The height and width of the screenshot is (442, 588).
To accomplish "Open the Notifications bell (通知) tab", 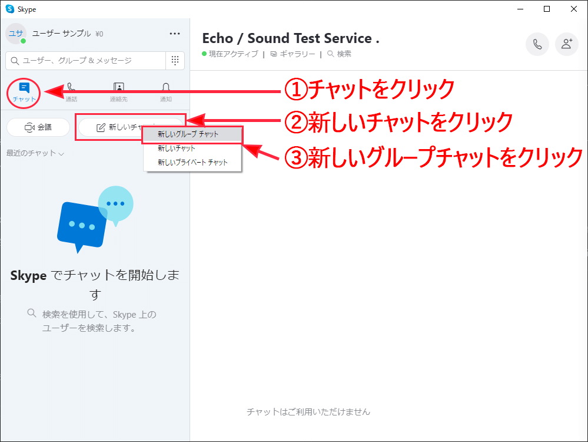I will click(x=166, y=92).
